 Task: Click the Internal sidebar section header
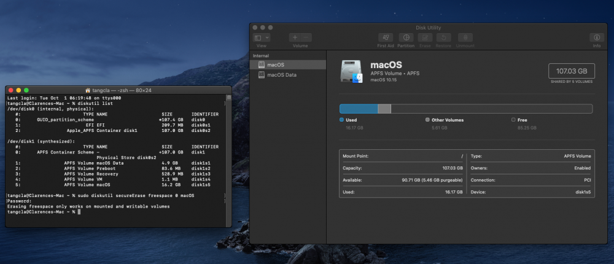(x=261, y=56)
